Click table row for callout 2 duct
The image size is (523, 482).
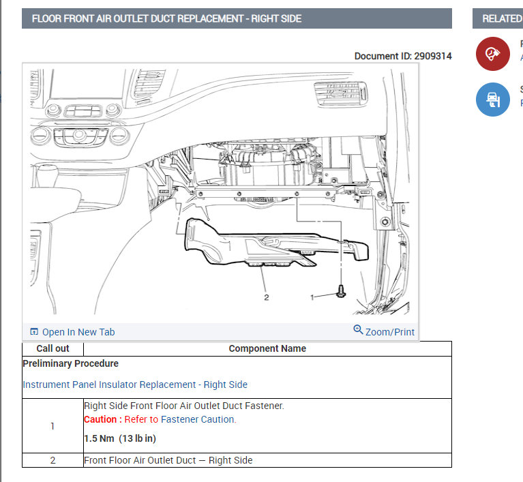[x=237, y=460]
